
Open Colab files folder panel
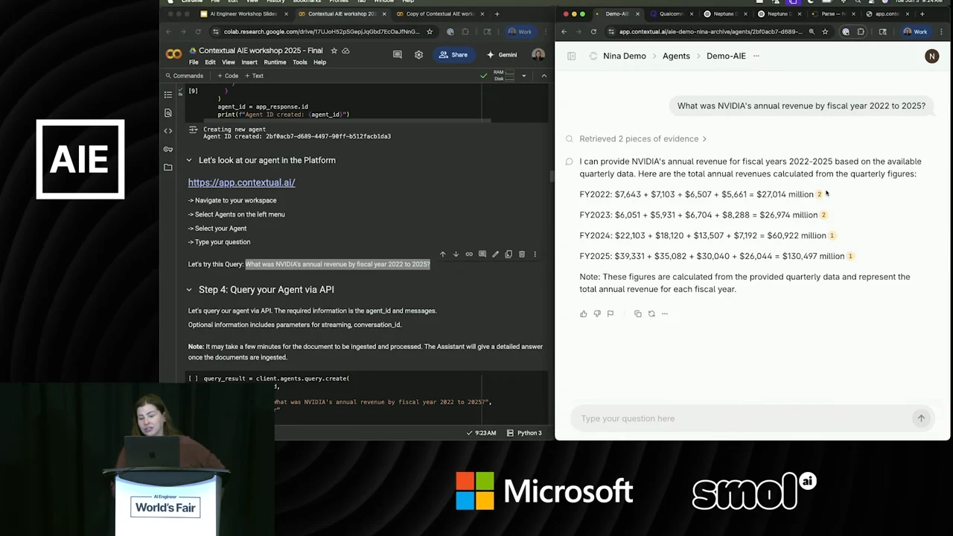point(168,167)
